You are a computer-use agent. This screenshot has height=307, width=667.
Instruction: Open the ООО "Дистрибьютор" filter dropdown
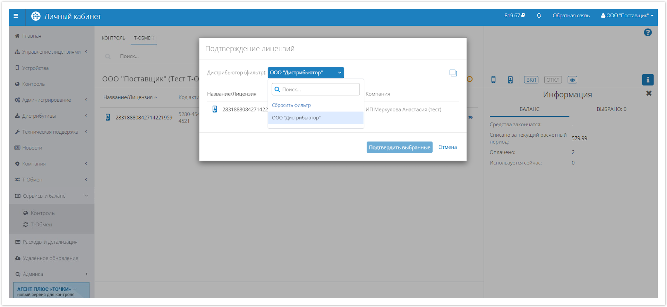(x=306, y=73)
